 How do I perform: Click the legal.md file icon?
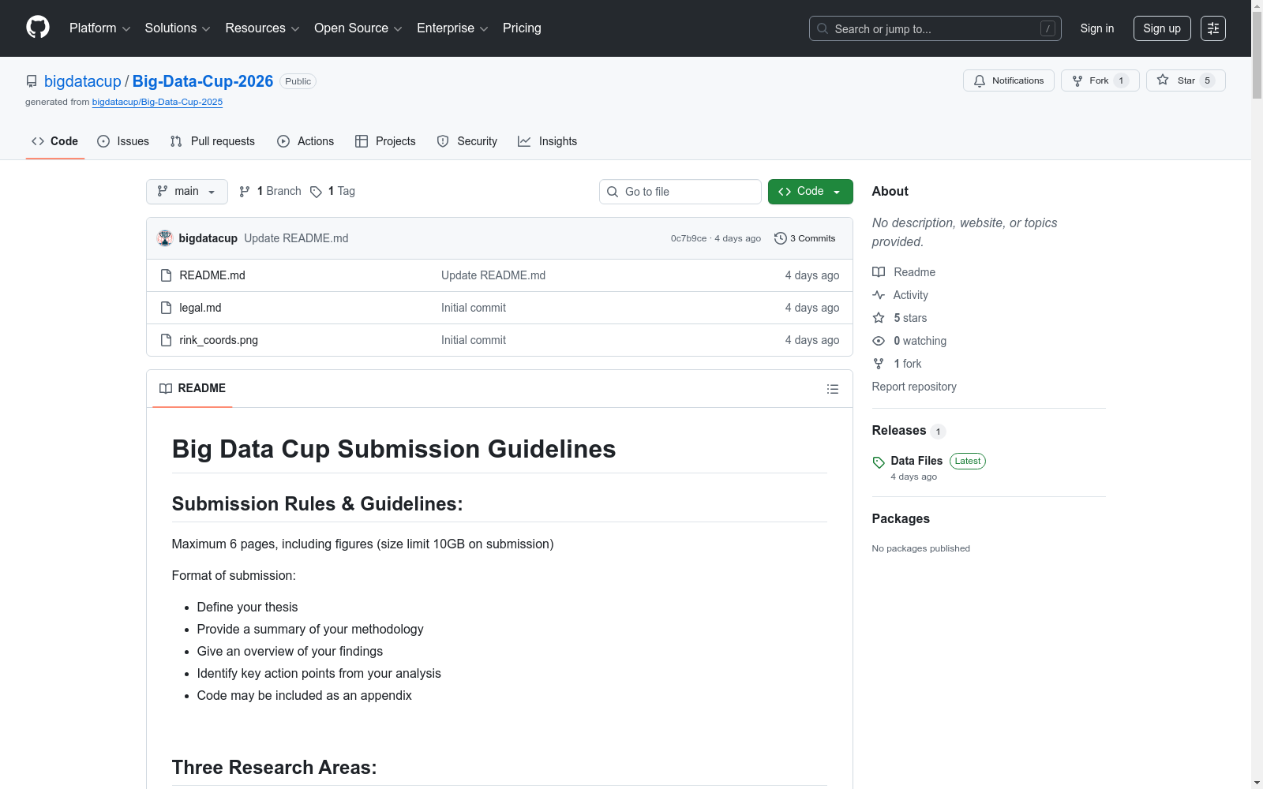click(x=166, y=308)
